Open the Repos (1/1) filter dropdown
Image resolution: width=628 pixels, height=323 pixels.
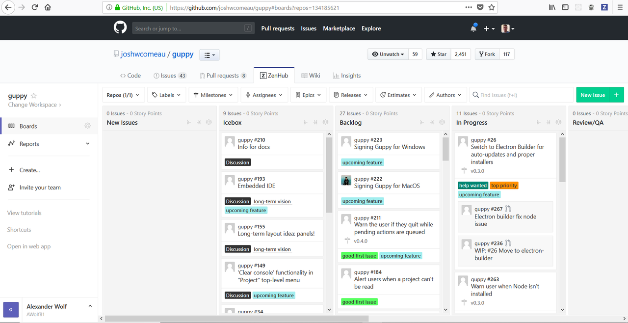(x=123, y=95)
